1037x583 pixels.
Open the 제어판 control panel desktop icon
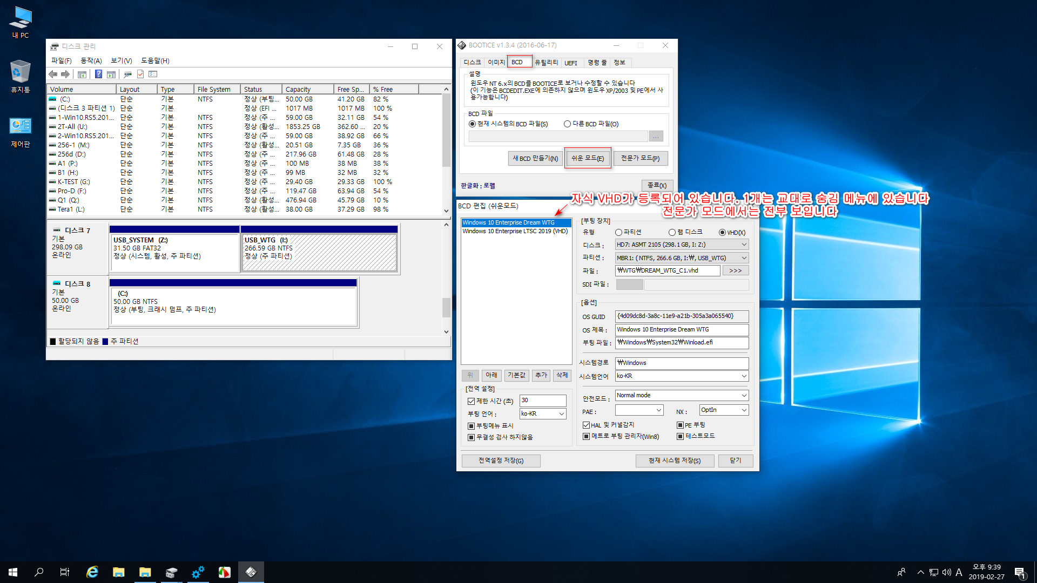[x=21, y=132]
